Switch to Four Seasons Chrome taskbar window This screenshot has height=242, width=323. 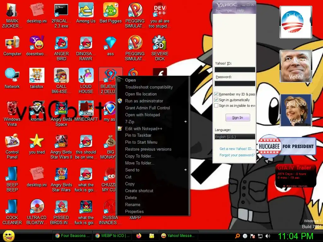[73, 236]
